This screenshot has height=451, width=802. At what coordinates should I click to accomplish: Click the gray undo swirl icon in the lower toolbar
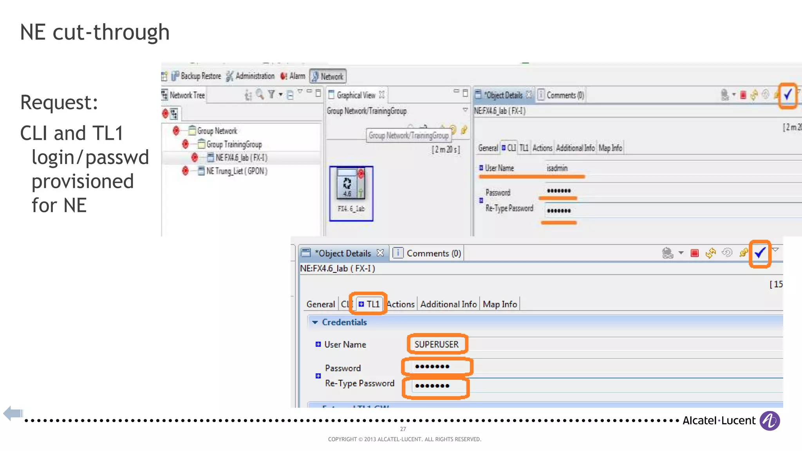click(727, 253)
